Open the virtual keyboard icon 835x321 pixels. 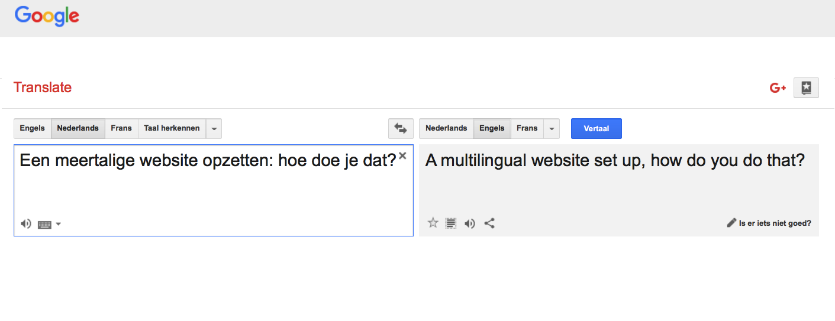[44, 225]
